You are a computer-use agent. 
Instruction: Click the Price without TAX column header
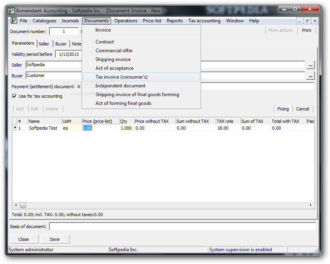coord(155,121)
